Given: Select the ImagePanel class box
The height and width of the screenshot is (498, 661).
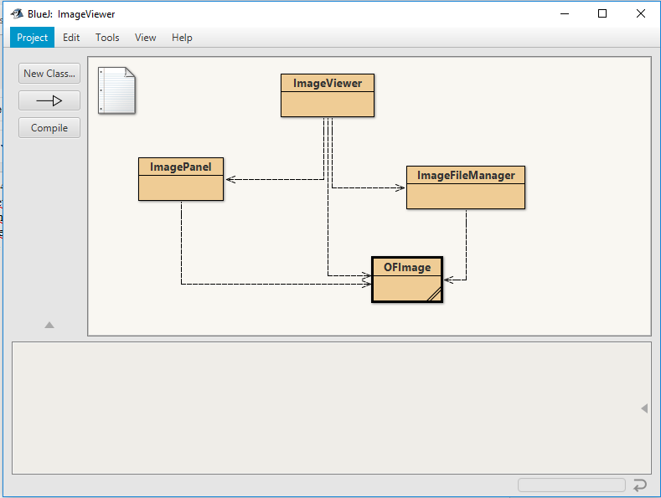Looking at the screenshot, I should tap(181, 179).
